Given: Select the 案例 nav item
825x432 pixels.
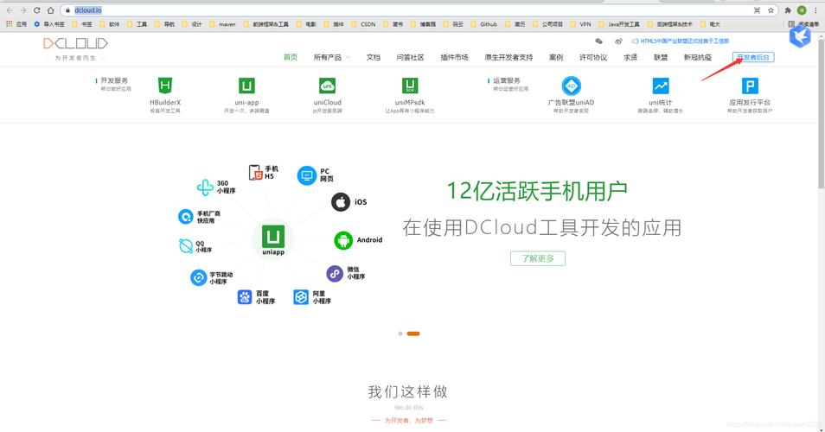Looking at the screenshot, I should [x=556, y=57].
